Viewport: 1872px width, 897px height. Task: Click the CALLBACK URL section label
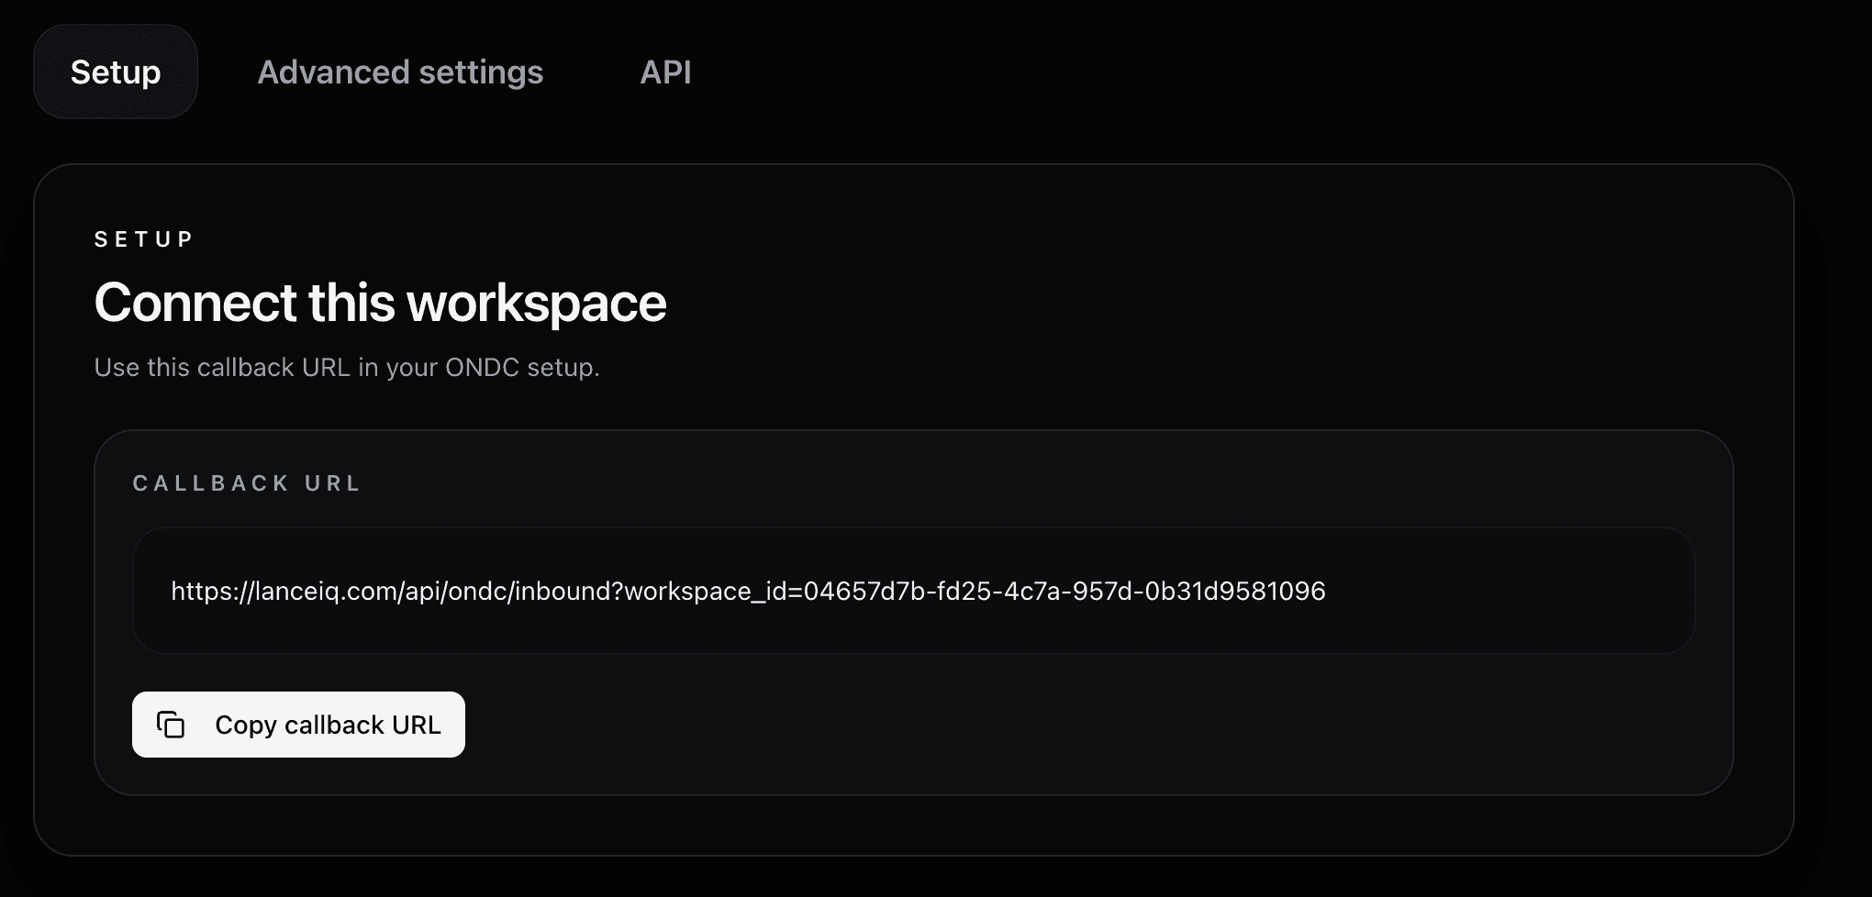(248, 483)
